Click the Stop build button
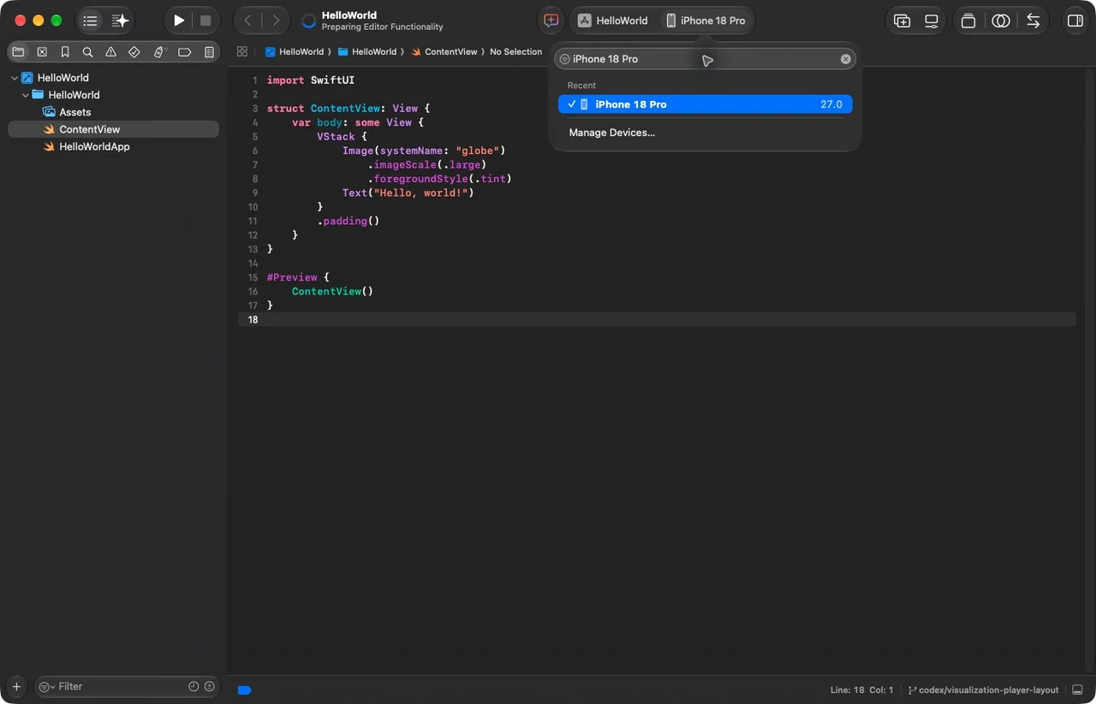The width and height of the screenshot is (1096, 704). click(205, 21)
